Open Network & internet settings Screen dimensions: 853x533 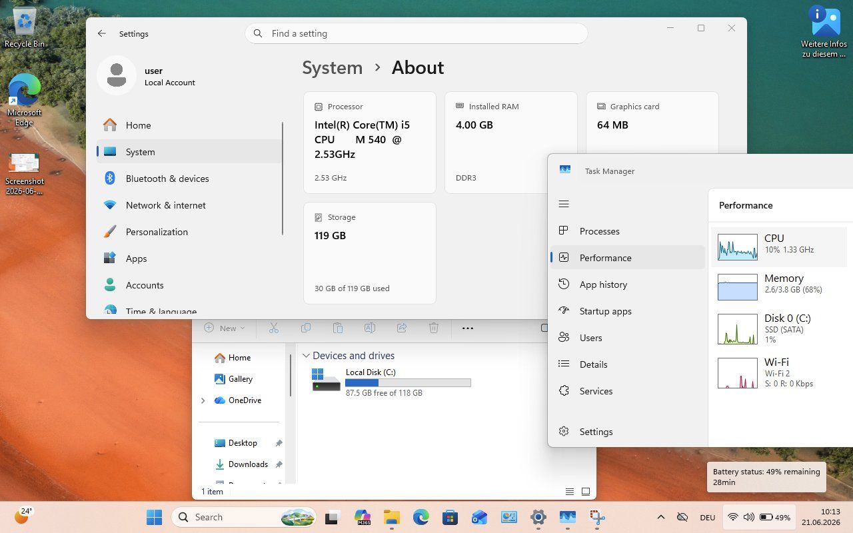(189, 205)
